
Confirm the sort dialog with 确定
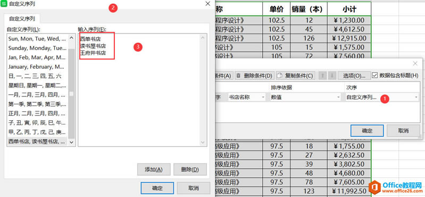pos(367,130)
